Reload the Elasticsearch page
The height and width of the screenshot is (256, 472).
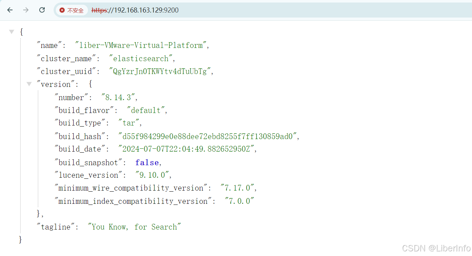(x=42, y=10)
